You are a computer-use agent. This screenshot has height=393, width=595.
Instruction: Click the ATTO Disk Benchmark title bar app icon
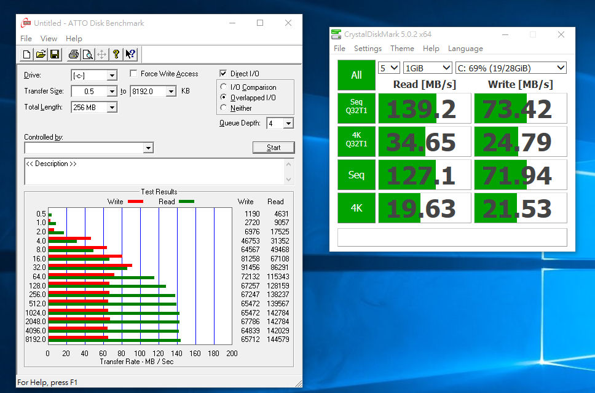25,23
